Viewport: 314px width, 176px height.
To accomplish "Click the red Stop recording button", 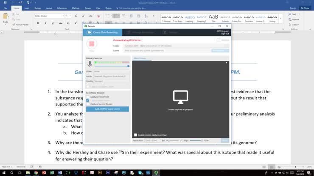I will tap(92, 44).
